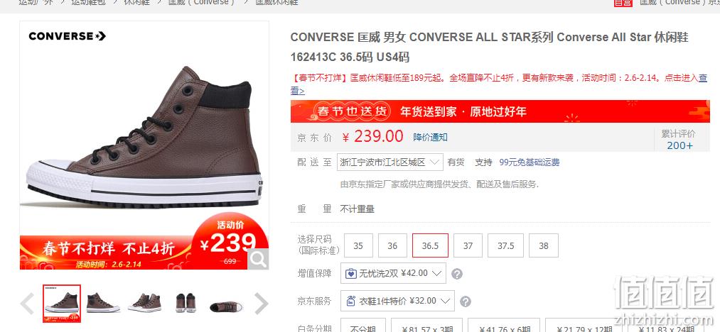Open 99元免基础运费 shipping link
The width and height of the screenshot is (720, 332).
530,162
